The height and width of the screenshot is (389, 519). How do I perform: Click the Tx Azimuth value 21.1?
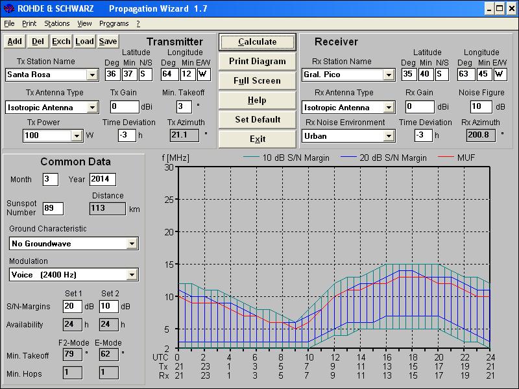tap(184, 136)
